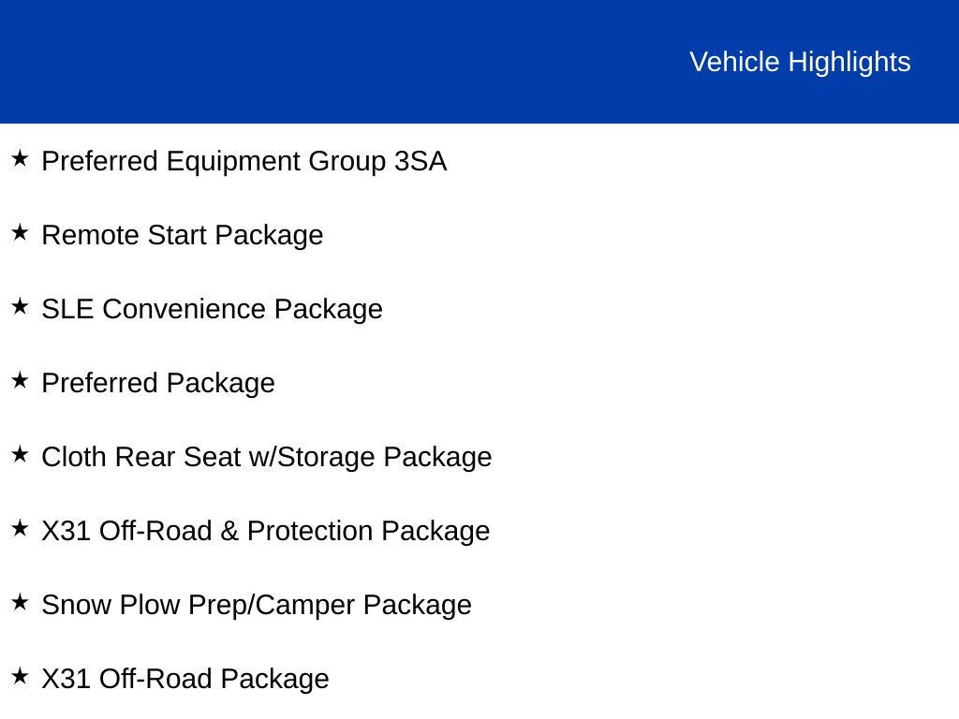Image resolution: width=959 pixels, height=719 pixels.
Task: Click the 3SA code in first item
Action: click(x=420, y=161)
